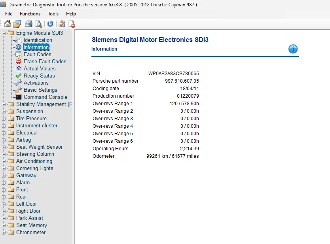
Task: Expand the Steering Column node
Action: point(4,154)
